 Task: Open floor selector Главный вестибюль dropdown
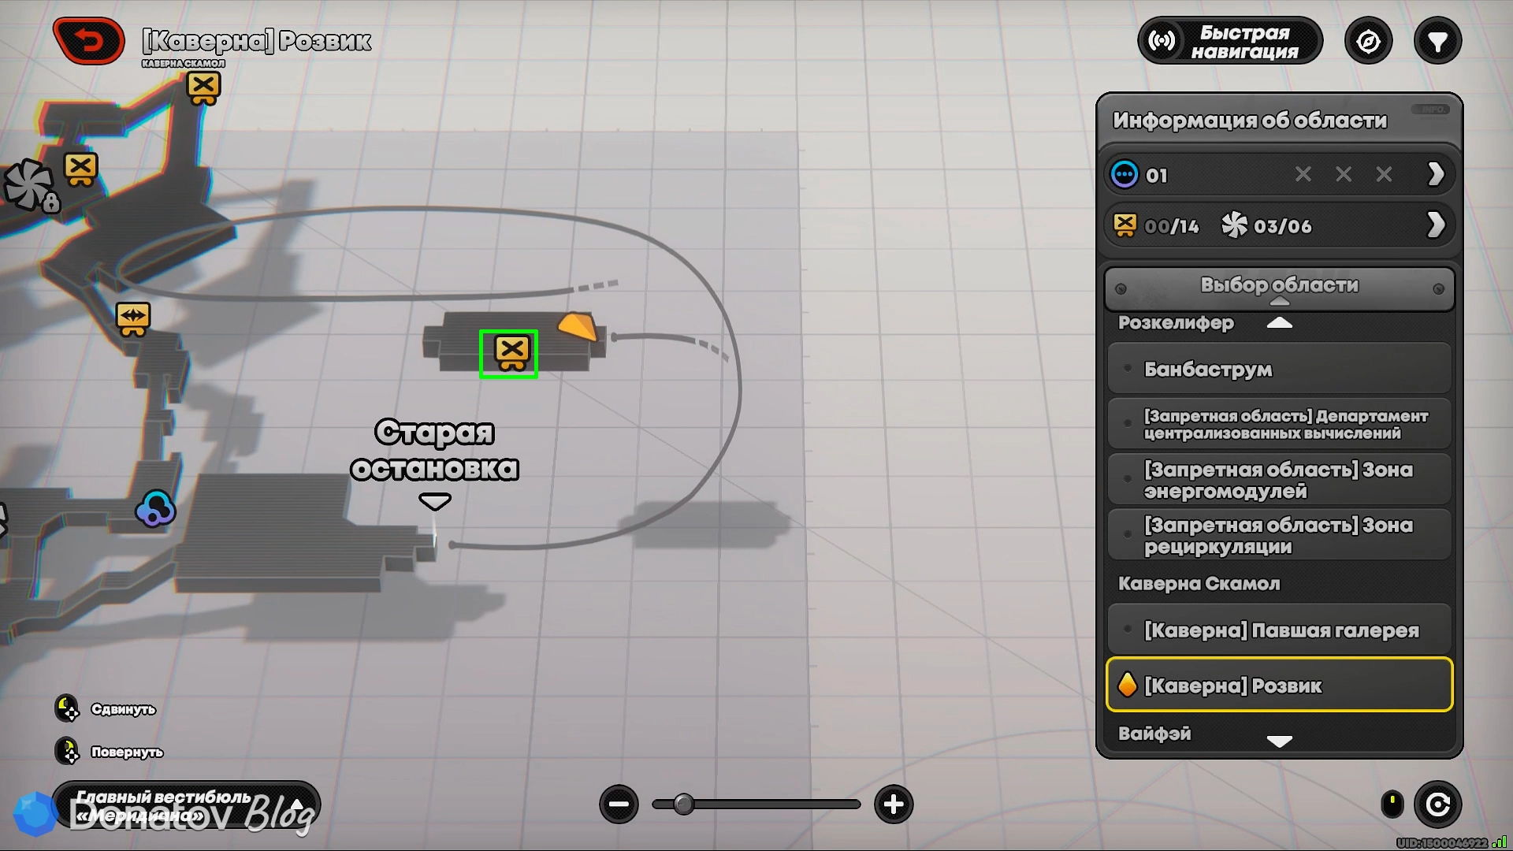[x=187, y=806]
